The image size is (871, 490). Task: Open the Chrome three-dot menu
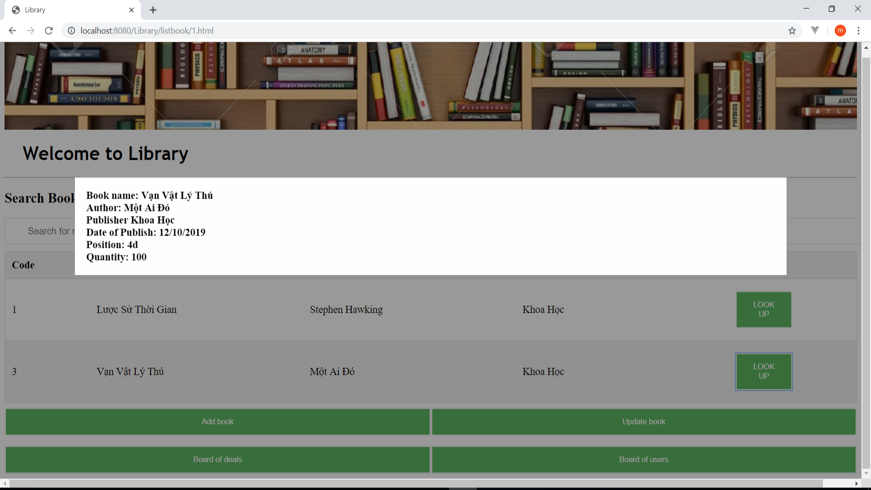click(858, 30)
